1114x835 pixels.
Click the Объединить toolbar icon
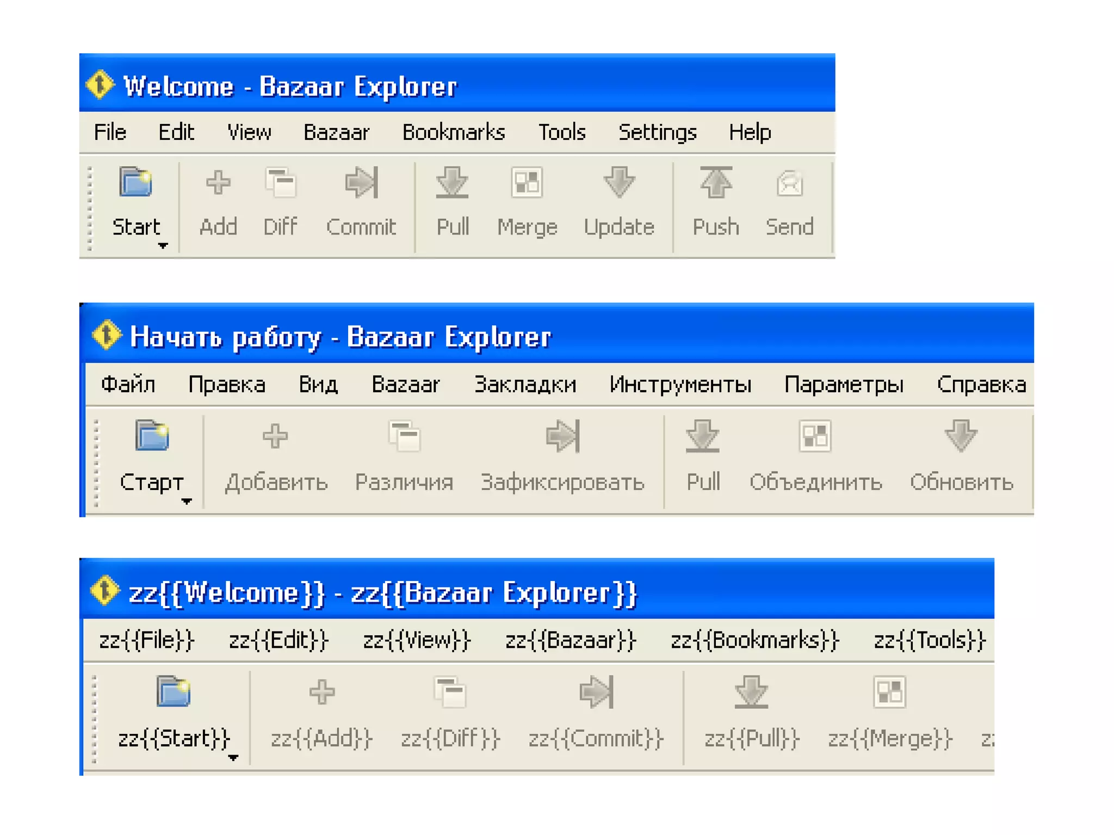[815, 436]
